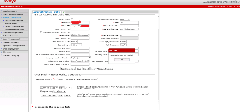Expand Dynamic Configuration plus icon

(x=1, y=46)
